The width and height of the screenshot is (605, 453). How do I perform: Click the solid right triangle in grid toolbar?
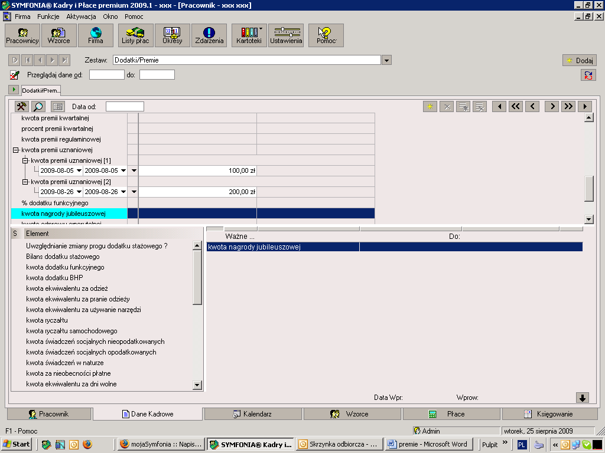coord(585,107)
